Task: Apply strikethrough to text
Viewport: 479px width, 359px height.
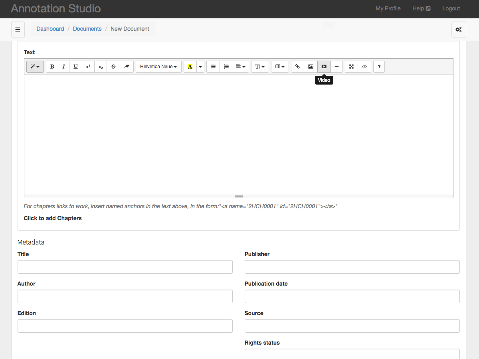Action: pos(113,67)
